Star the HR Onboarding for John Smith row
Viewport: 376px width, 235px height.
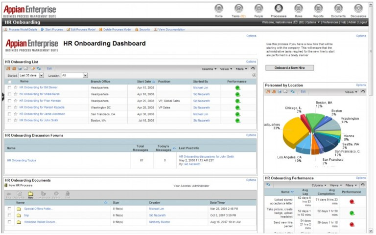[x=16, y=120]
